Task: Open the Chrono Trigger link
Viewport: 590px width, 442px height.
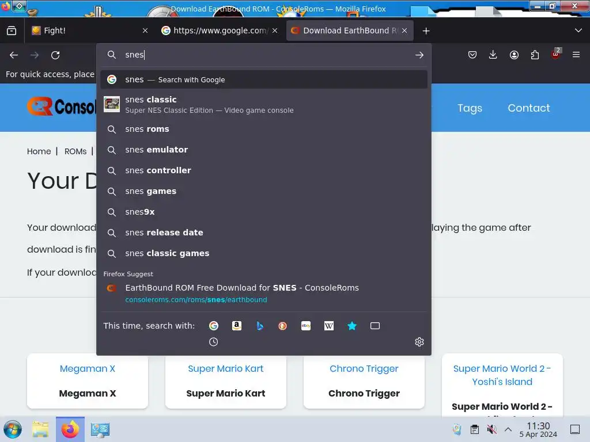Action: click(x=364, y=369)
